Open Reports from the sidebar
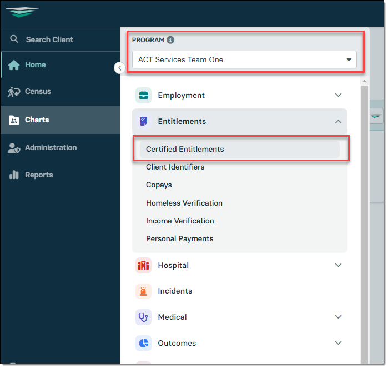 pos(60,175)
